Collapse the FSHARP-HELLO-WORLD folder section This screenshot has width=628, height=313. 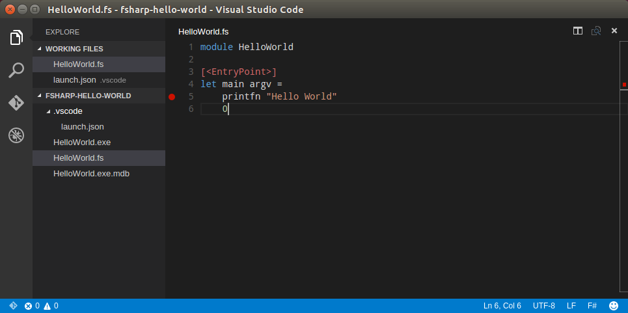click(98, 96)
